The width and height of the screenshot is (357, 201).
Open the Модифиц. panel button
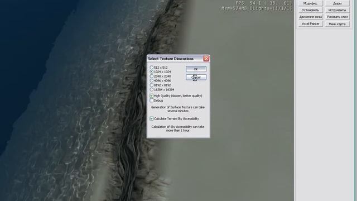(310, 3)
